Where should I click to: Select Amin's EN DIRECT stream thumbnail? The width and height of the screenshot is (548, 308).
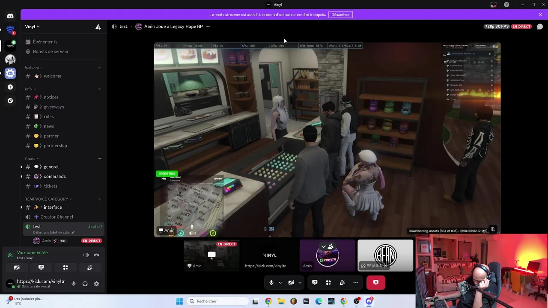pyautogui.click(x=211, y=255)
